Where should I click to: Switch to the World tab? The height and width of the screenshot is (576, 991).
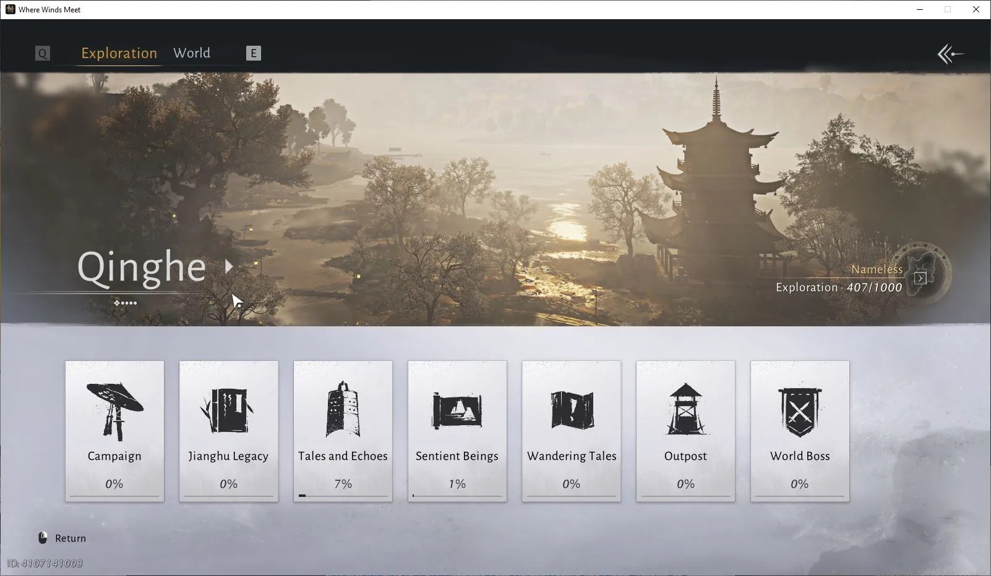point(192,53)
